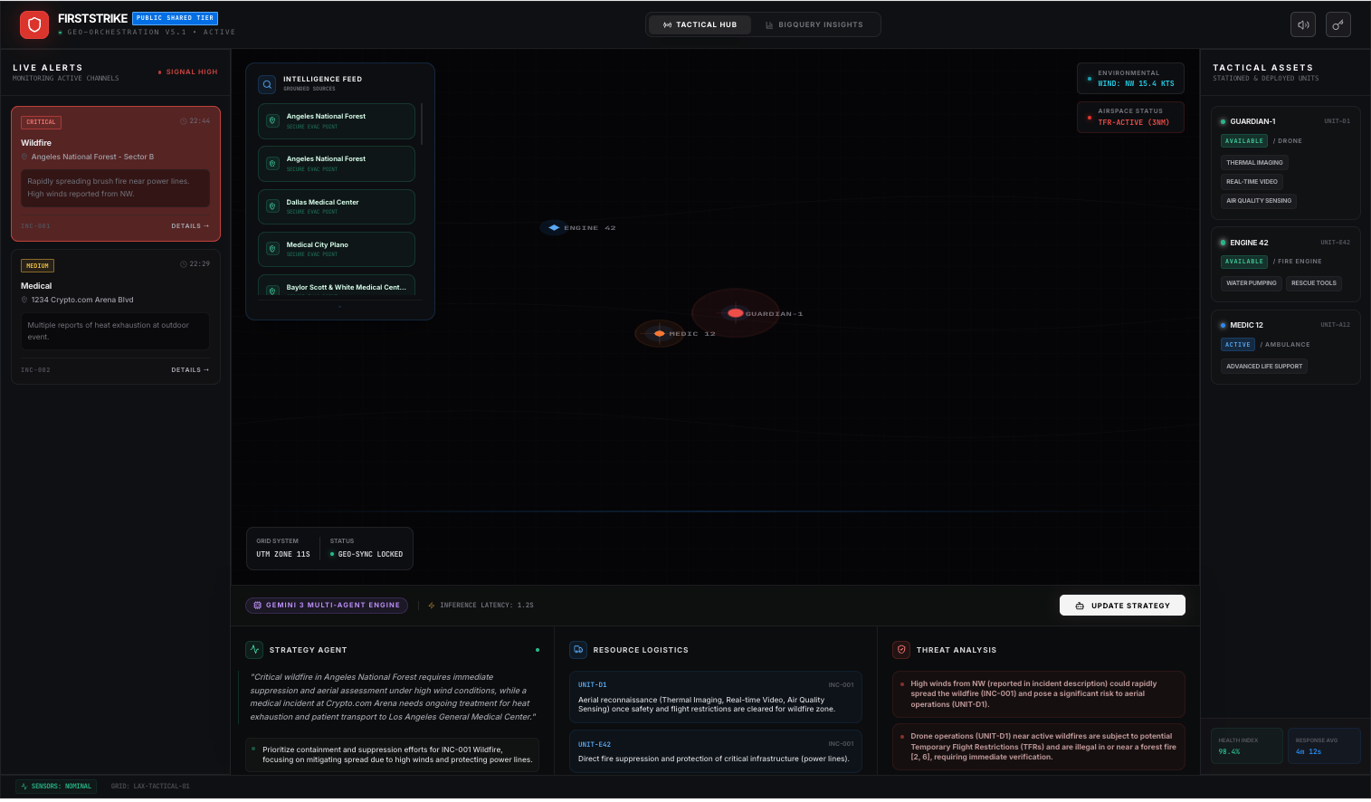
Task: Click the Intelligence Feed scrollbar
Action: click(422, 122)
